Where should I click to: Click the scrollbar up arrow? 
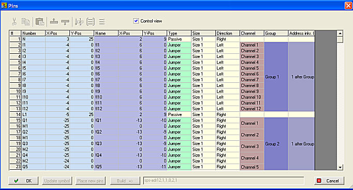pyautogui.click(x=340, y=33)
